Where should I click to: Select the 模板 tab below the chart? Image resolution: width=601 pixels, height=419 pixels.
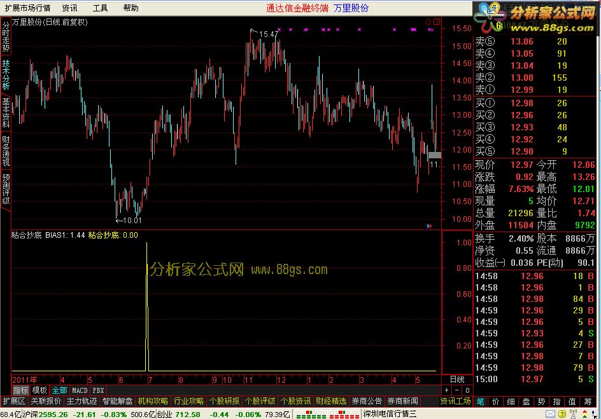coord(39,390)
